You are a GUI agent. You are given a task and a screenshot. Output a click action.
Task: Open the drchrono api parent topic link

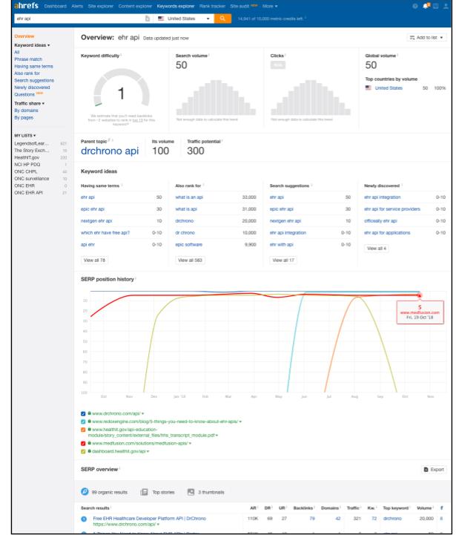click(x=110, y=151)
